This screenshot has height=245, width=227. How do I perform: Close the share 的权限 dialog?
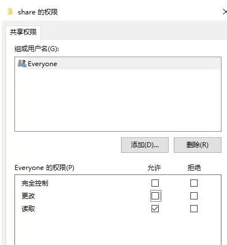[224, 12]
